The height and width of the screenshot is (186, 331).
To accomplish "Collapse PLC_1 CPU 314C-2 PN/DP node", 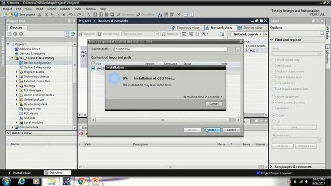I will [x=12, y=58].
